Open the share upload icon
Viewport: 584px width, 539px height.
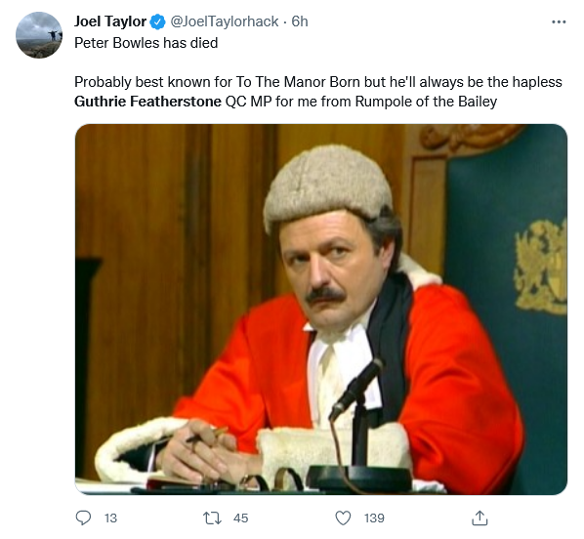point(480,518)
